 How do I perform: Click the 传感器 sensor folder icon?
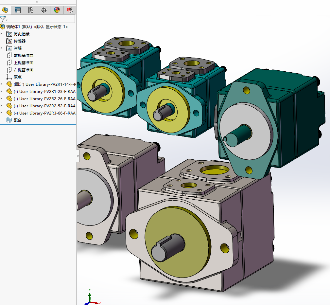tap(9, 41)
